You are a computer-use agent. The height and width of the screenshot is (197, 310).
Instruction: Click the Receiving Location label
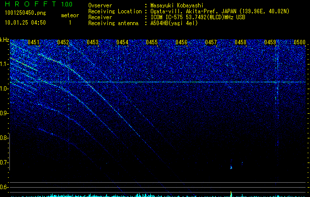click(x=115, y=11)
